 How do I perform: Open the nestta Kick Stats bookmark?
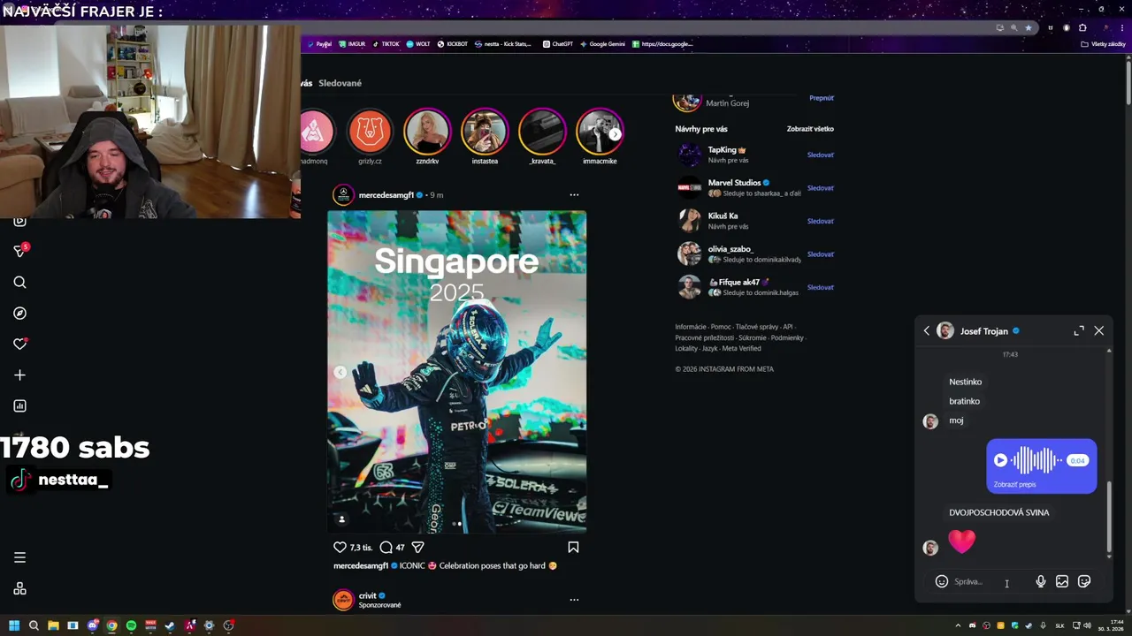coord(503,43)
